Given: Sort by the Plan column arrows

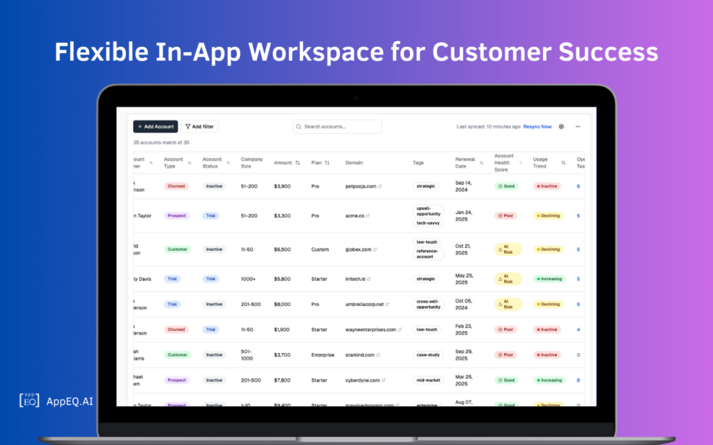Looking at the screenshot, I should (327, 163).
